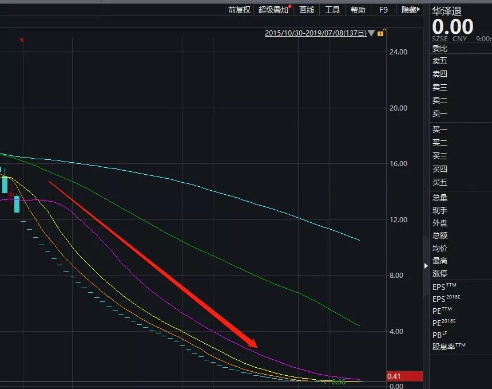Viewport: 492px width, 389px height.
Task: Select the 股息率 TTM row
Action: click(x=461, y=346)
